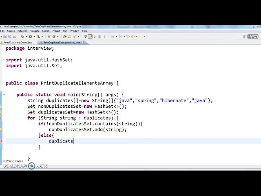Click 'for (String string : duplicates)' line

pos(73,118)
